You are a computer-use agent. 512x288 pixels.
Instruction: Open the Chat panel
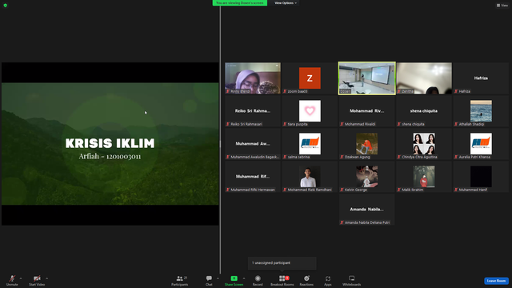(x=209, y=280)
